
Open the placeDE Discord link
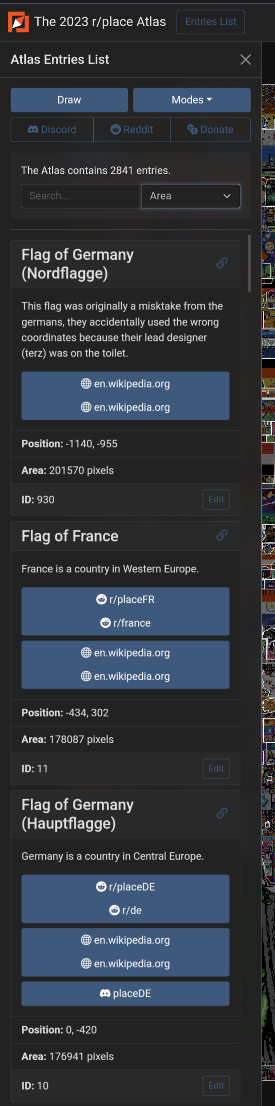click(x=125, y=994)
